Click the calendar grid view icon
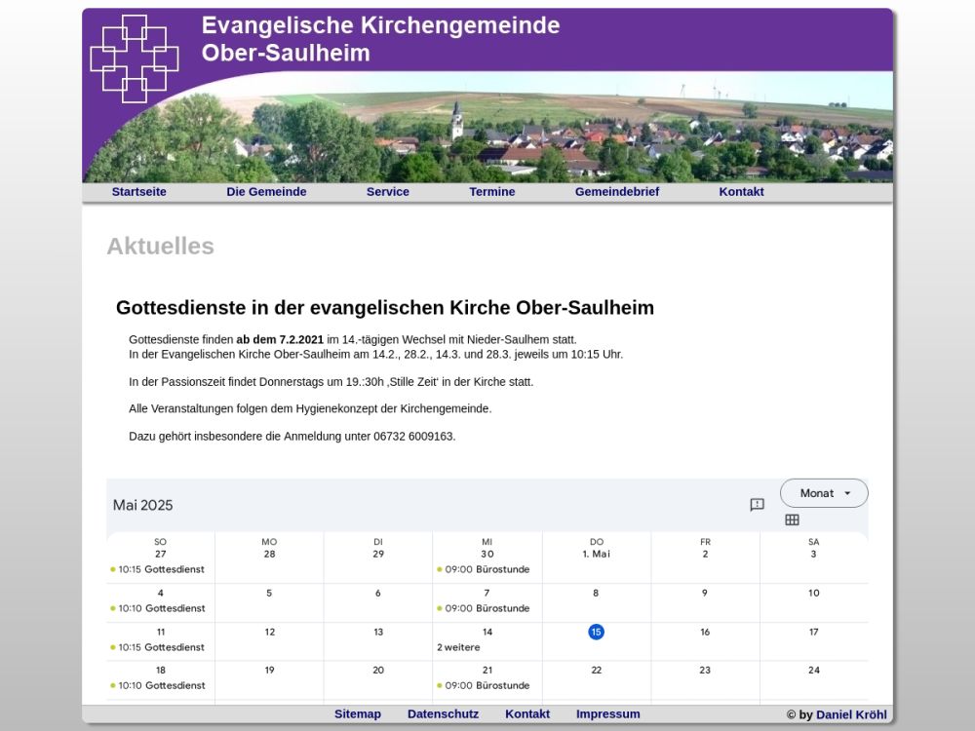 [792, 520]
